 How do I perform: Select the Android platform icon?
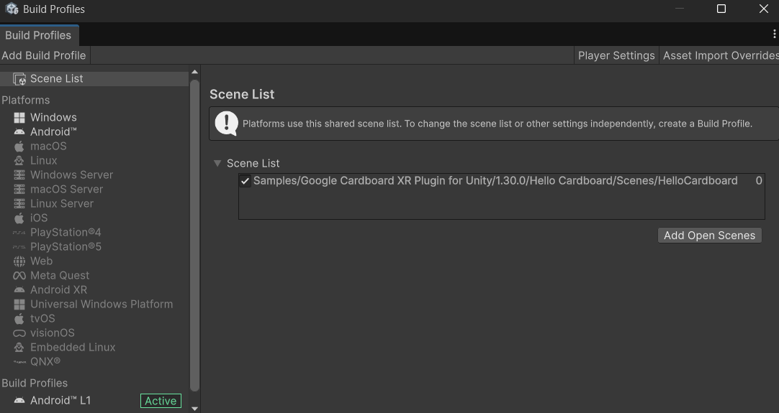pyautogui.click(x=19, y=132)
